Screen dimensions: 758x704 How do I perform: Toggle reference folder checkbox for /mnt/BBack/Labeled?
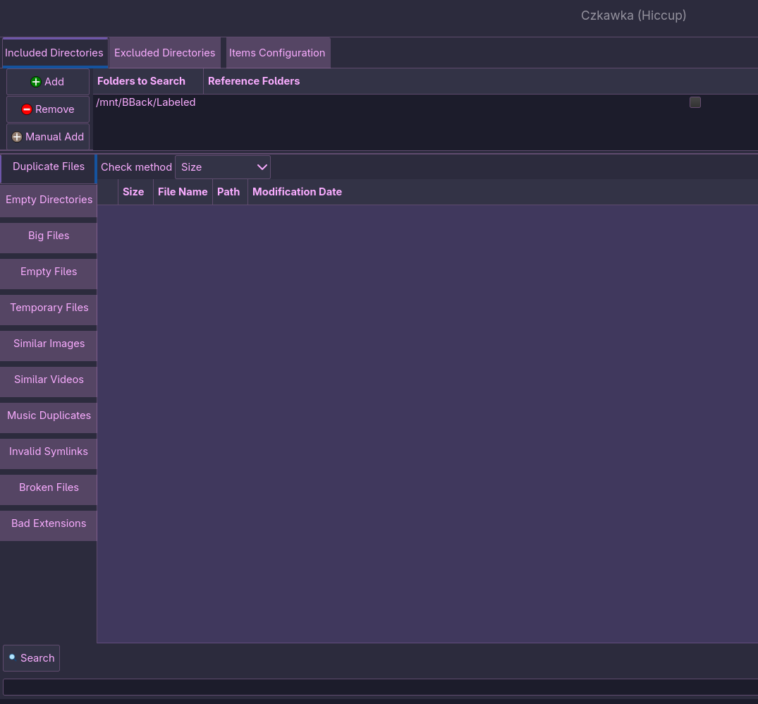pyautogui.click(x=695, y=102)
